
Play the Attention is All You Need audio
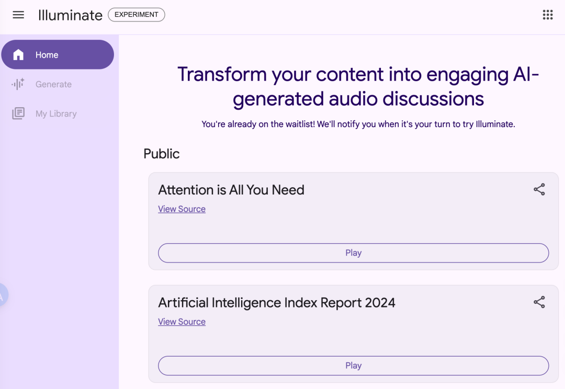[354, 253]
